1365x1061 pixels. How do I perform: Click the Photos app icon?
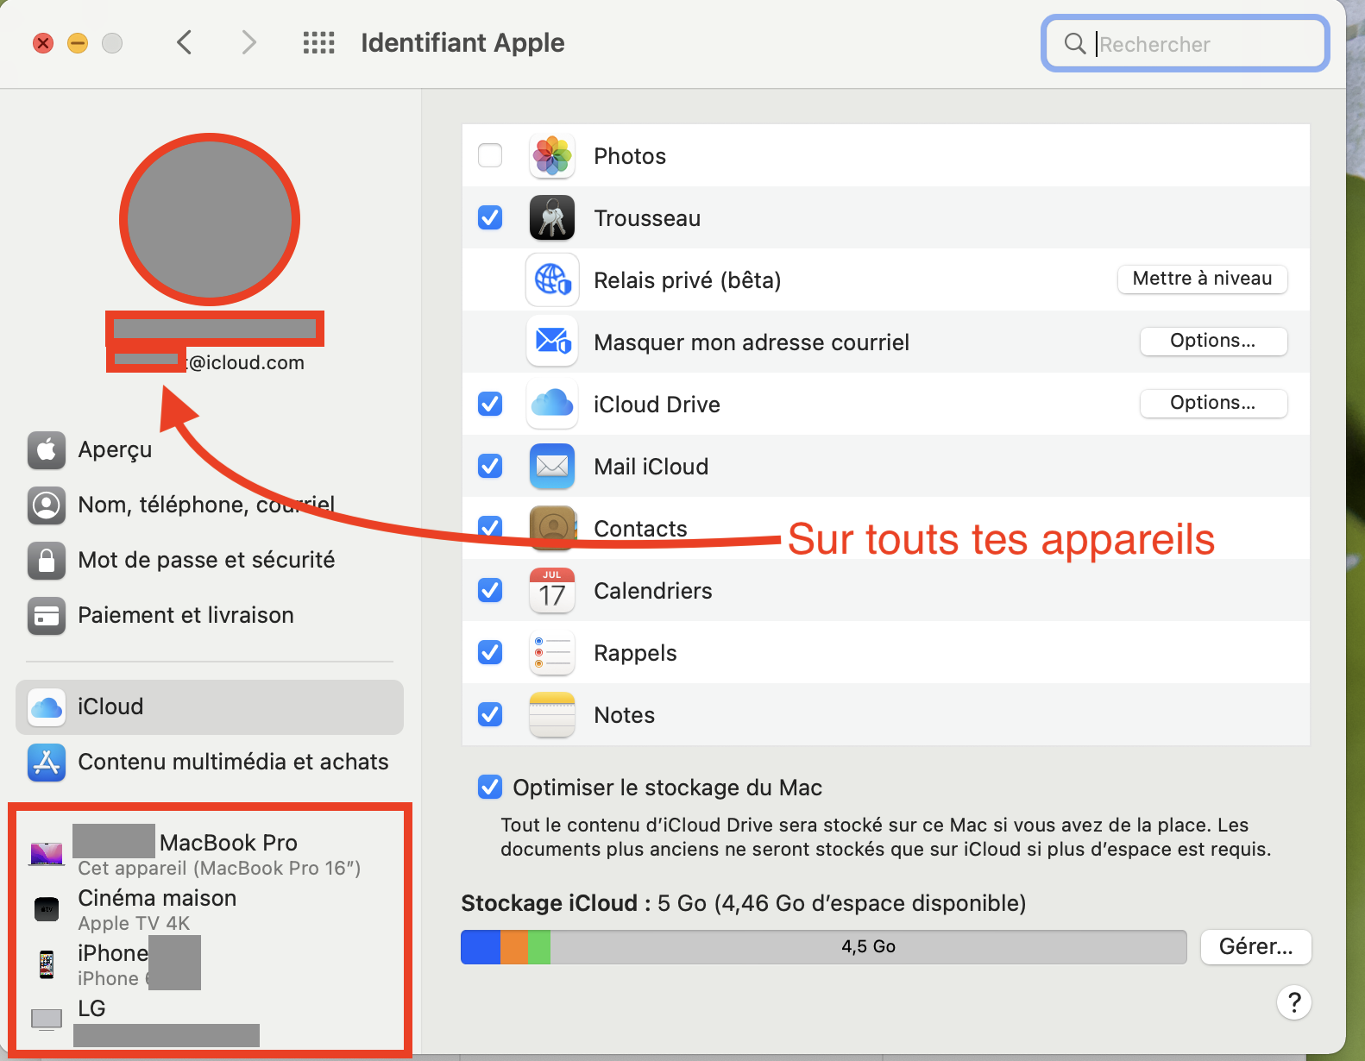(552, 156)
